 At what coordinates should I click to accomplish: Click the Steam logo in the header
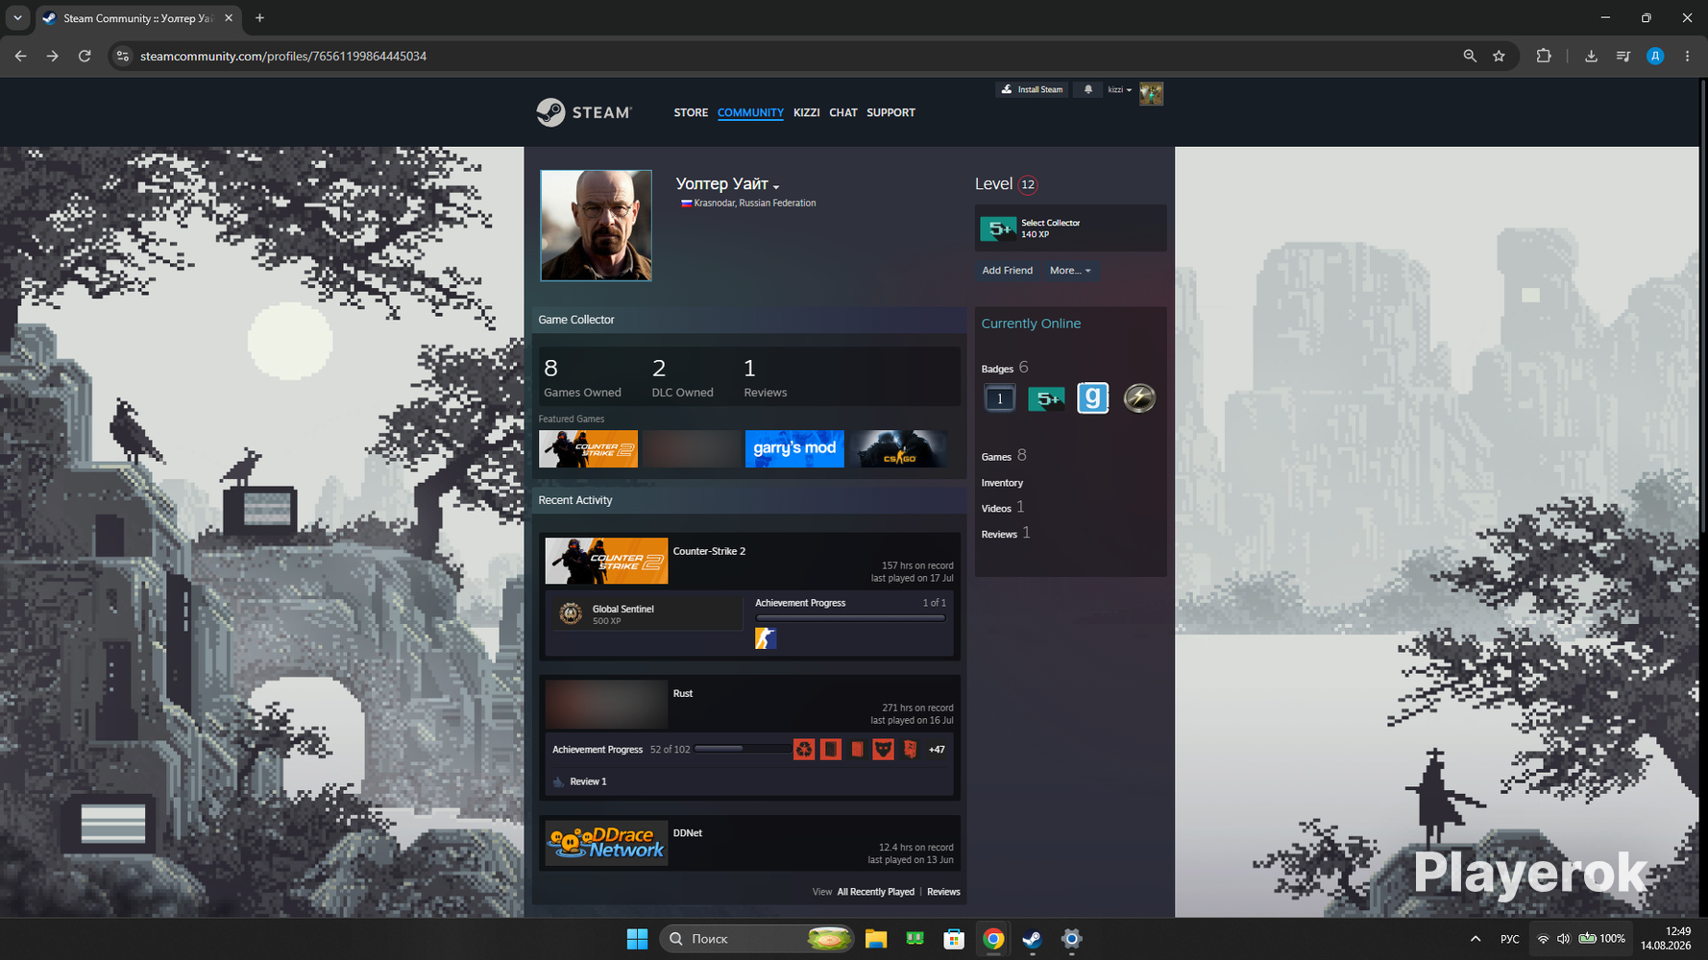pyautogui.click(x=584, y=112)
